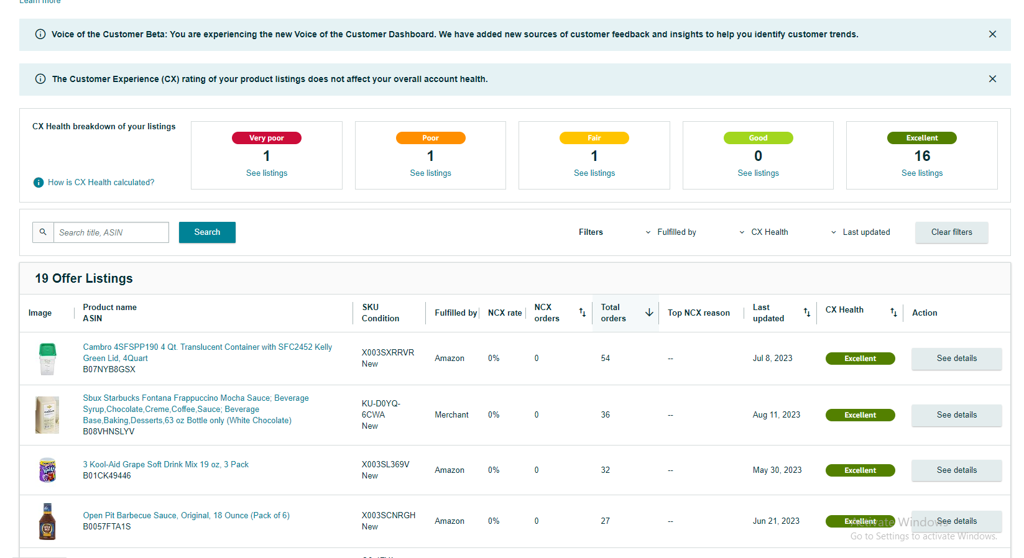See details for Starbucks Fontana Mocha Sauce

click(x=956, y=415)
